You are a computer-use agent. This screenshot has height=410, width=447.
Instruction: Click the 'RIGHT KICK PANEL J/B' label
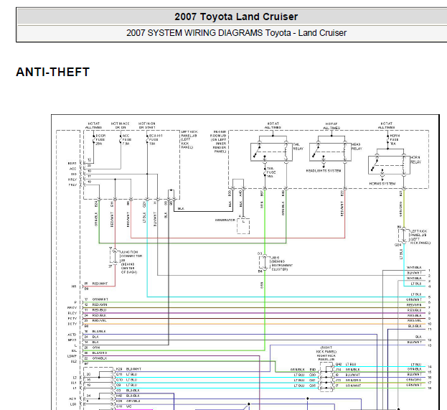pos(326,354)
